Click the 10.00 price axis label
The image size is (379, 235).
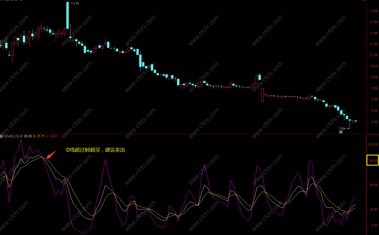pyautogui.click(x=374, y=77)
